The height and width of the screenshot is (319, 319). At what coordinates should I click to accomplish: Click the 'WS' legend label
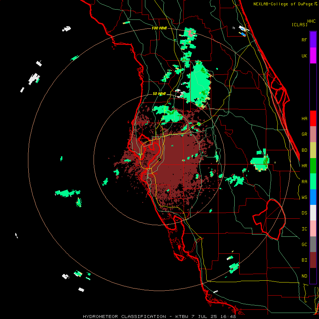click(x=304, y=197)
